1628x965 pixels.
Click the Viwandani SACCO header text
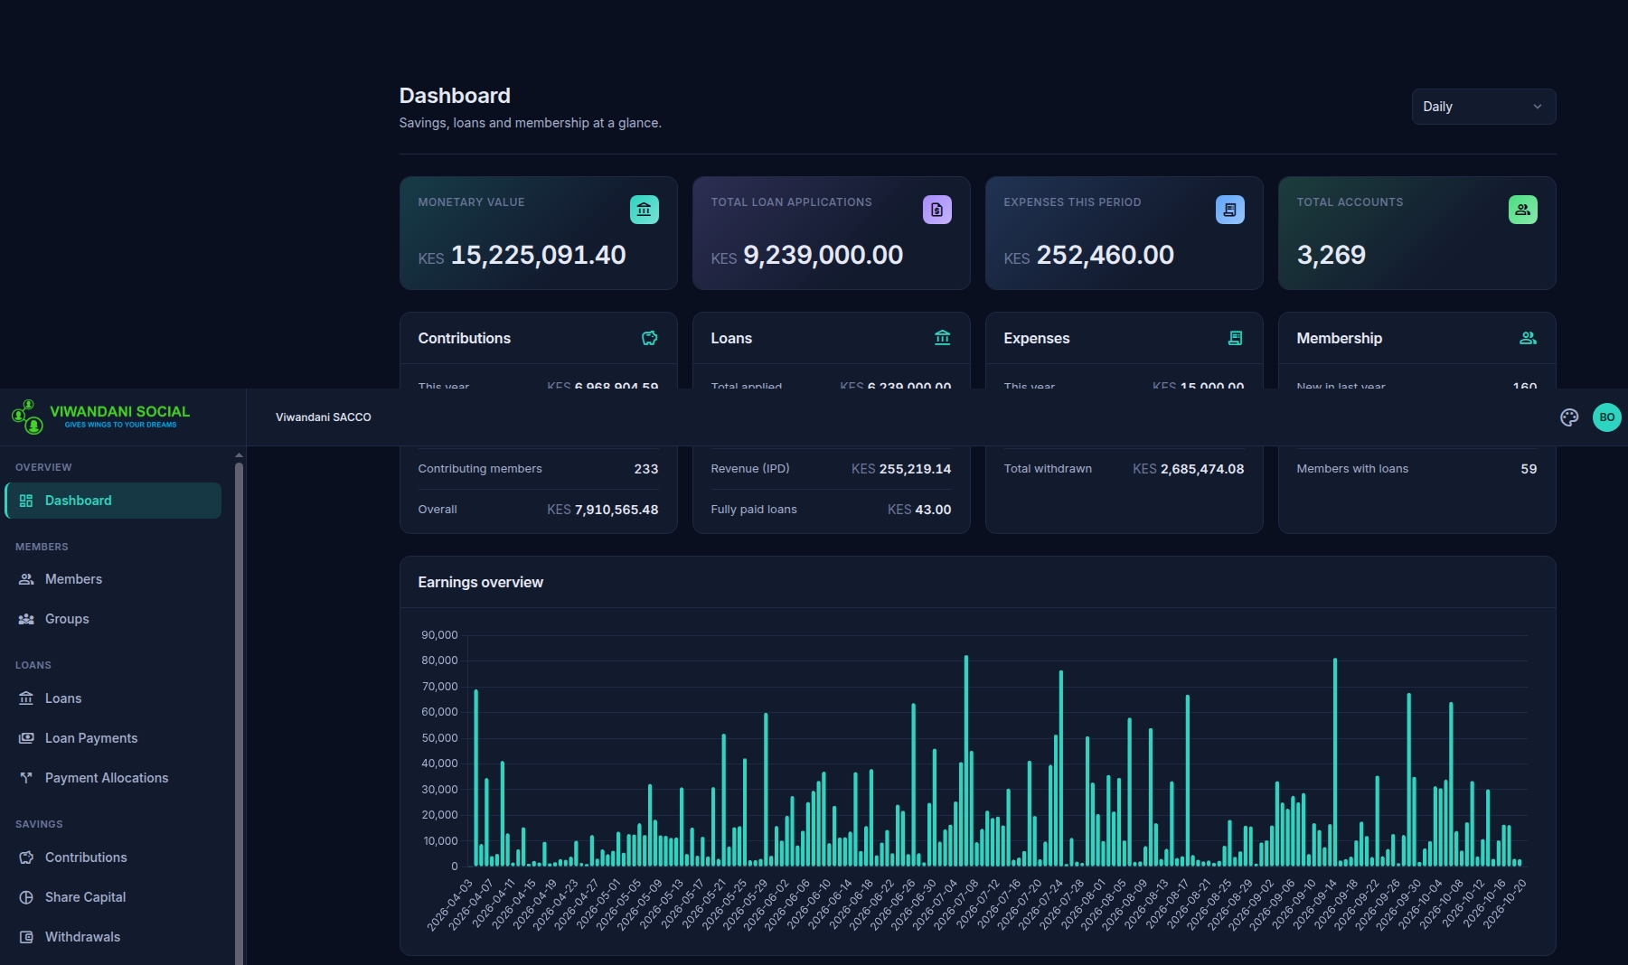click(x=323, y=417)
